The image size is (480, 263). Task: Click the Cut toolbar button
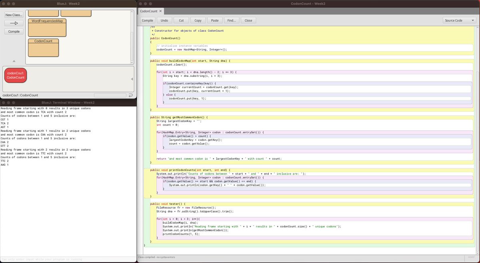click(181, 20)
